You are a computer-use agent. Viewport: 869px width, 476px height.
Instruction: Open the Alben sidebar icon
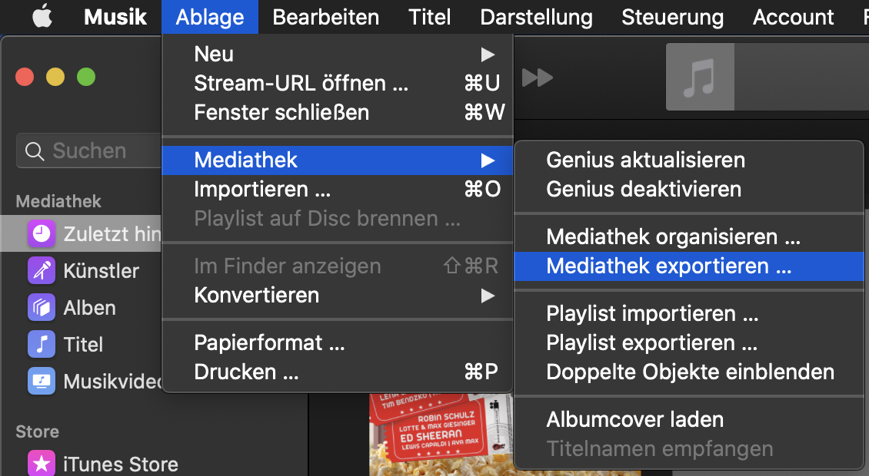pyautogui.click(x=42, y=308)
